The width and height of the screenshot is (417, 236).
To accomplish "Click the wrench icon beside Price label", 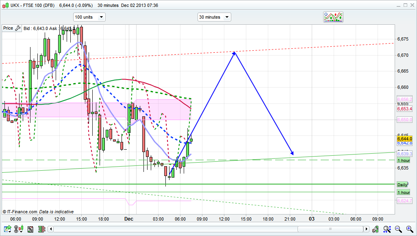I will [17, 28].
